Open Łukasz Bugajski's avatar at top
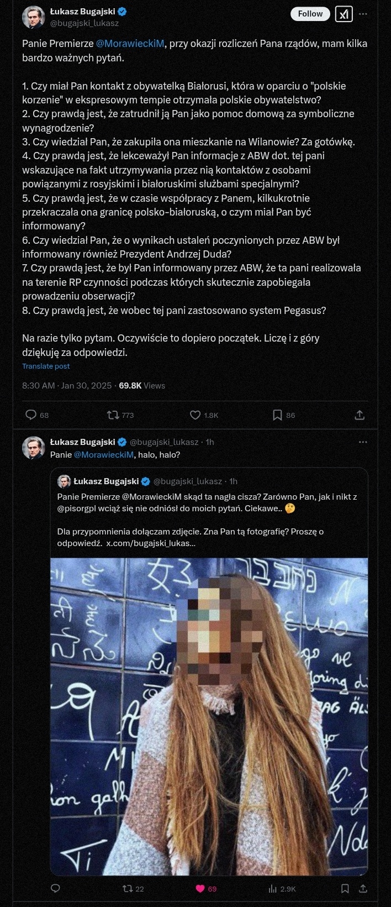Viewport: 391px width, 907px height. tap(33, 17)
